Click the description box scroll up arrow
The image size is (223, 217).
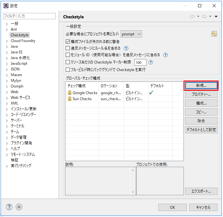133,170
